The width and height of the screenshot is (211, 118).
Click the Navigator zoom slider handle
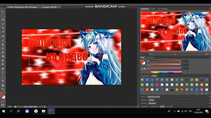point(175,54)
